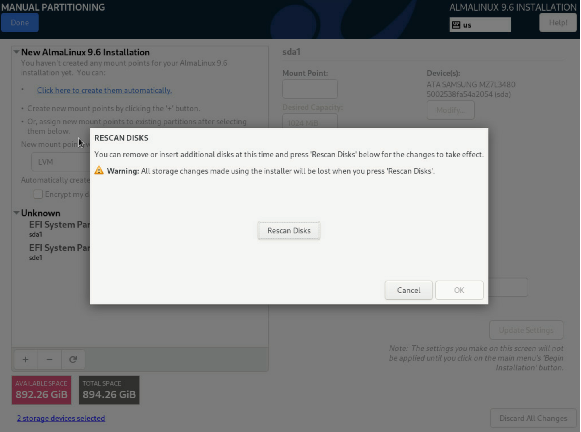
Task: Click the minus remove mount point icon
Action: (50, 360)
